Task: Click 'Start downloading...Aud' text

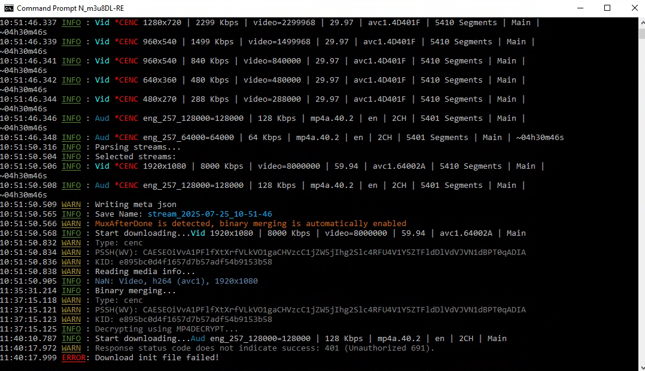Action: (150, 339)
